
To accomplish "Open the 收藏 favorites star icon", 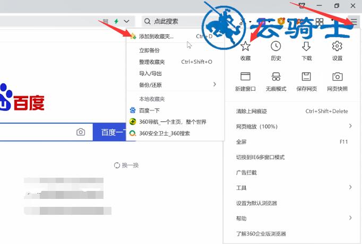I will 245,46.
